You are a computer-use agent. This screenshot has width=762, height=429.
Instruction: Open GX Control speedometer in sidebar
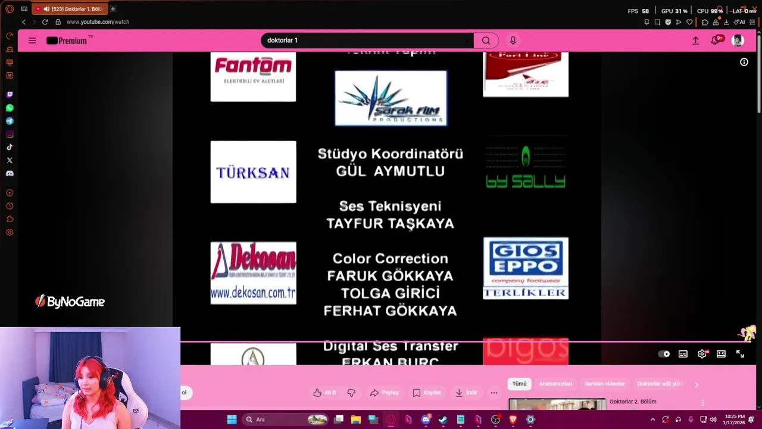pyautogui.click(x=10, y=36)
